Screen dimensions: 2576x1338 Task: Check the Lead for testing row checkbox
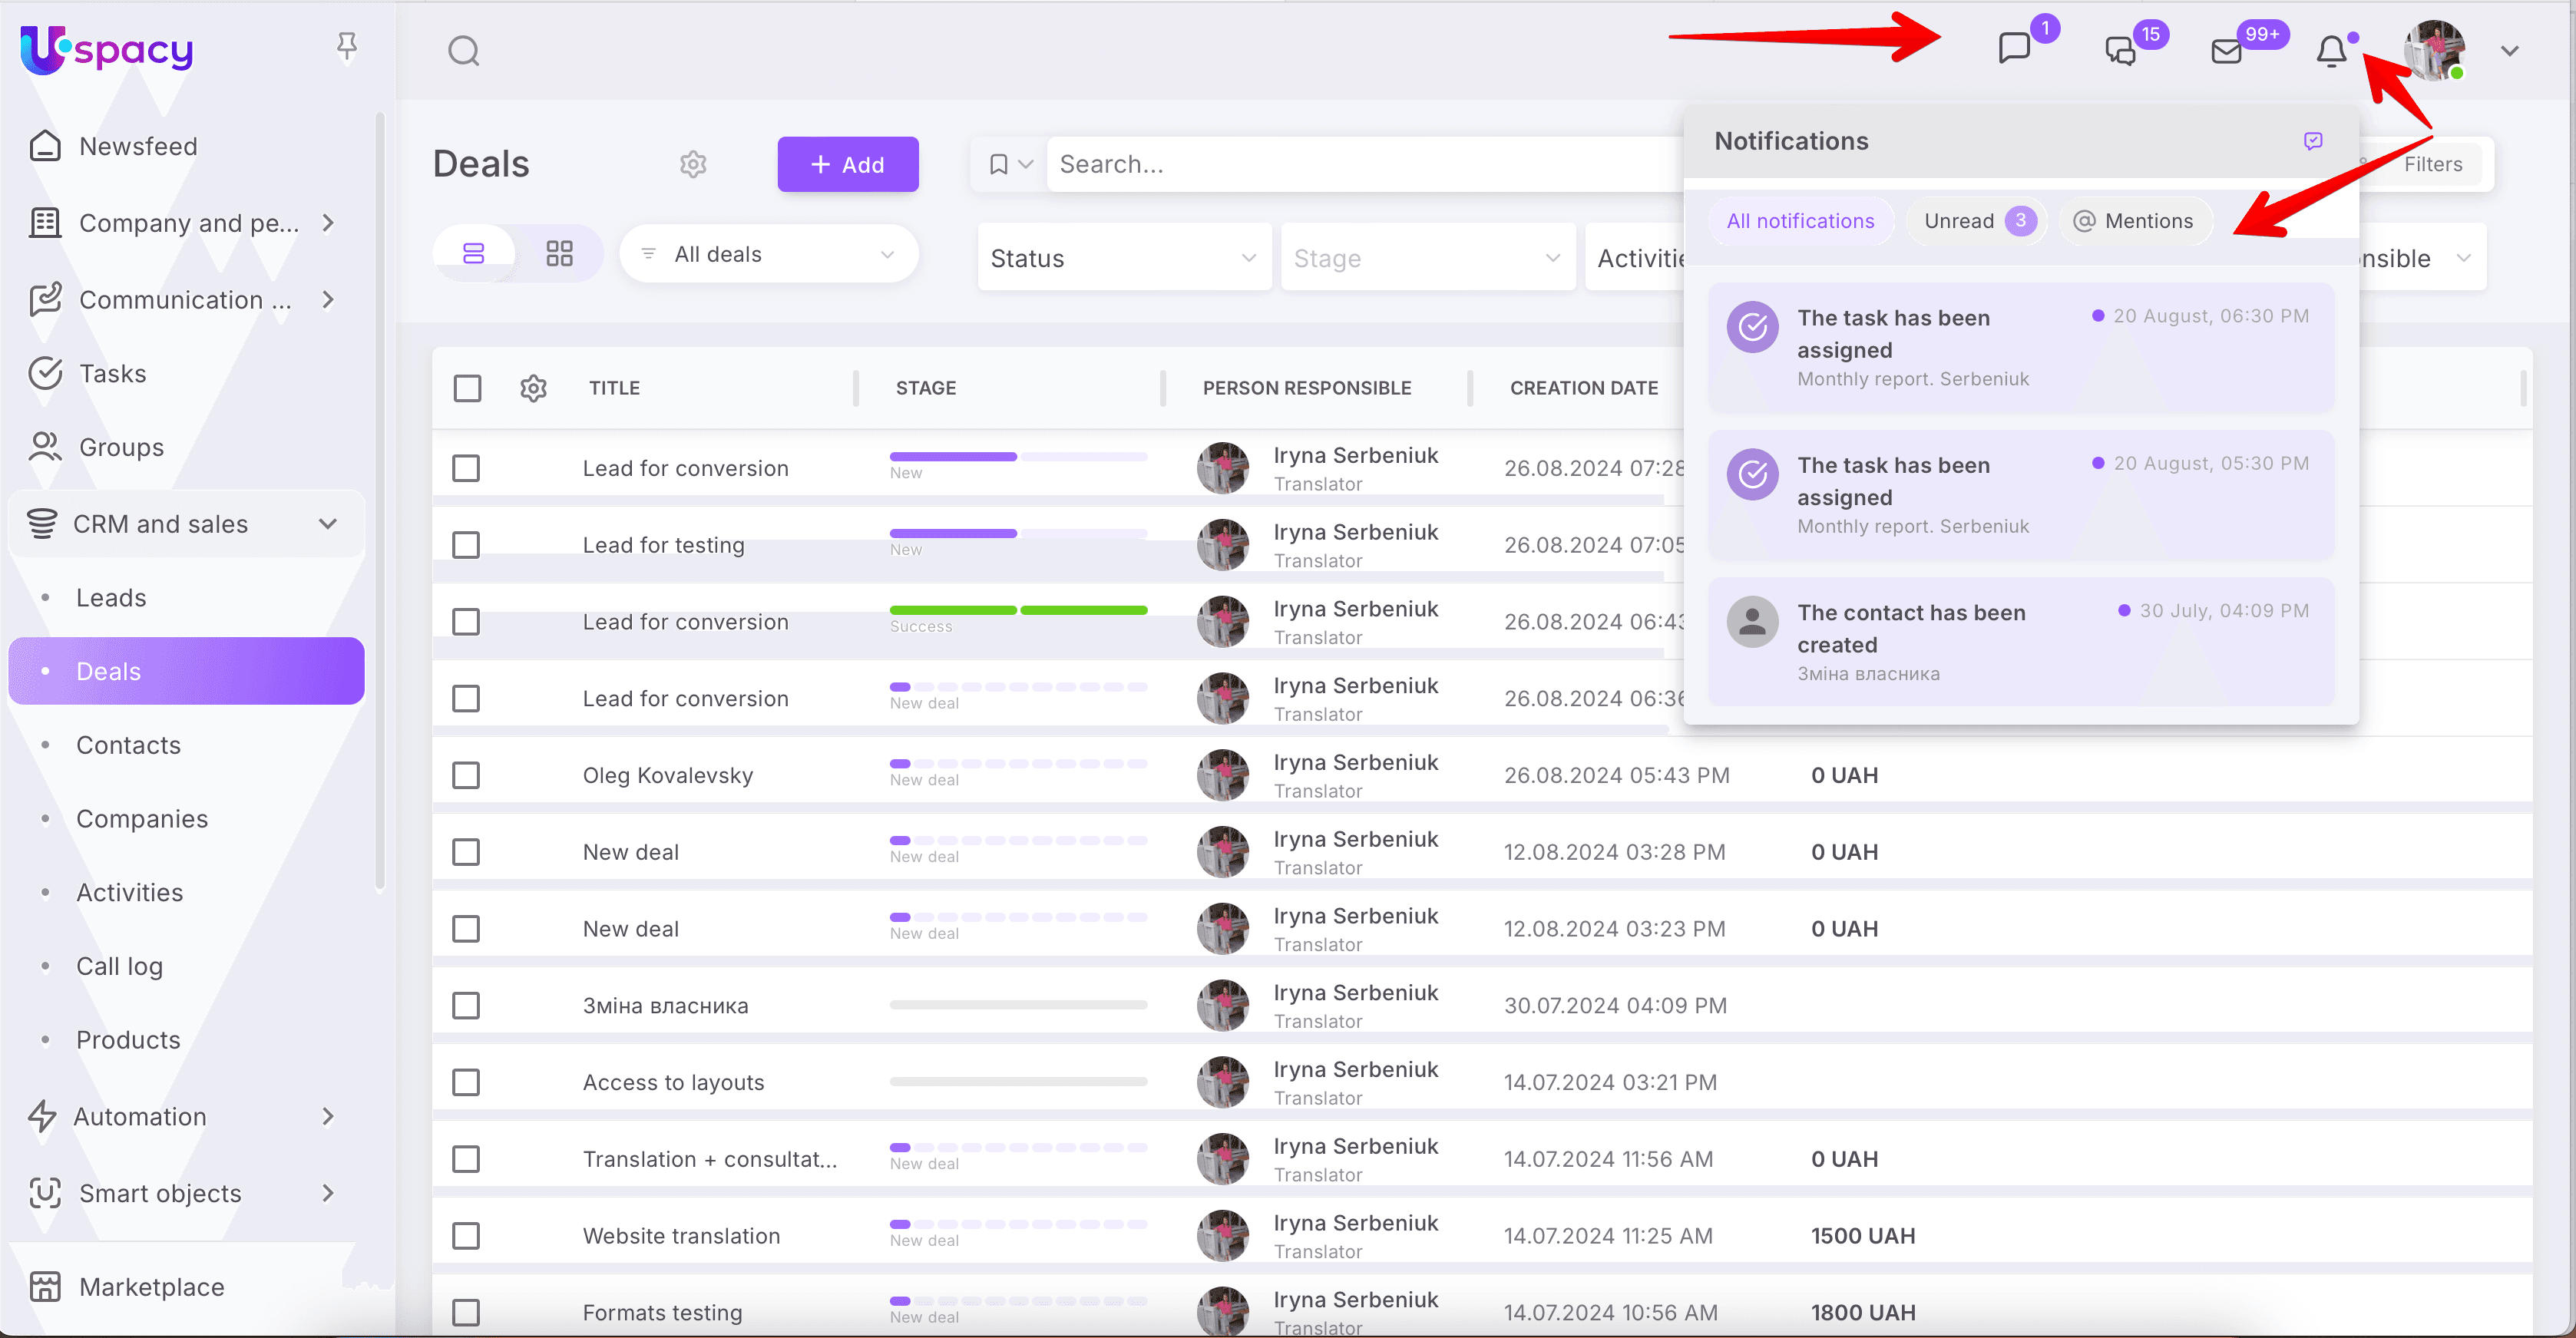(x=466, y=545)
